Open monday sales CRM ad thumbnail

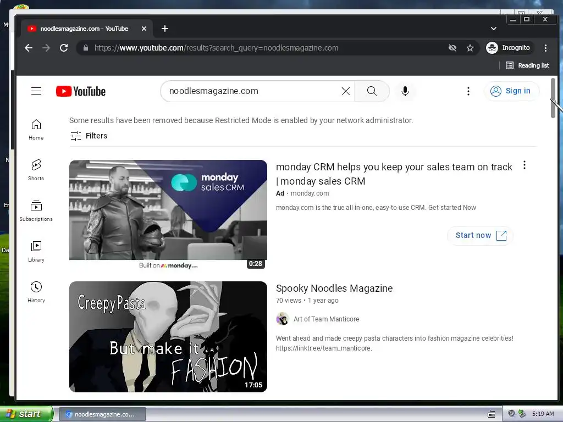[168, 215]
